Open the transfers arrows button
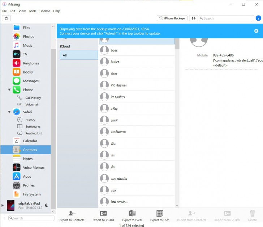This screenshot has width=263, height=227. 193,18
